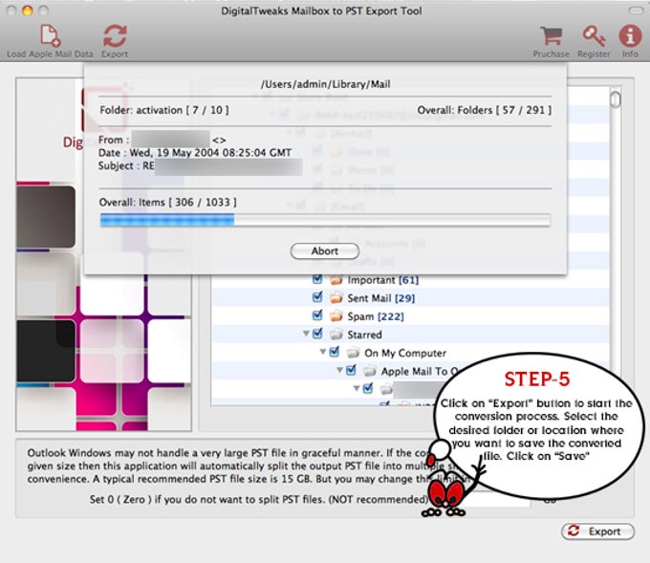Toggle the Apple Mail To folder checkbox

351,370
